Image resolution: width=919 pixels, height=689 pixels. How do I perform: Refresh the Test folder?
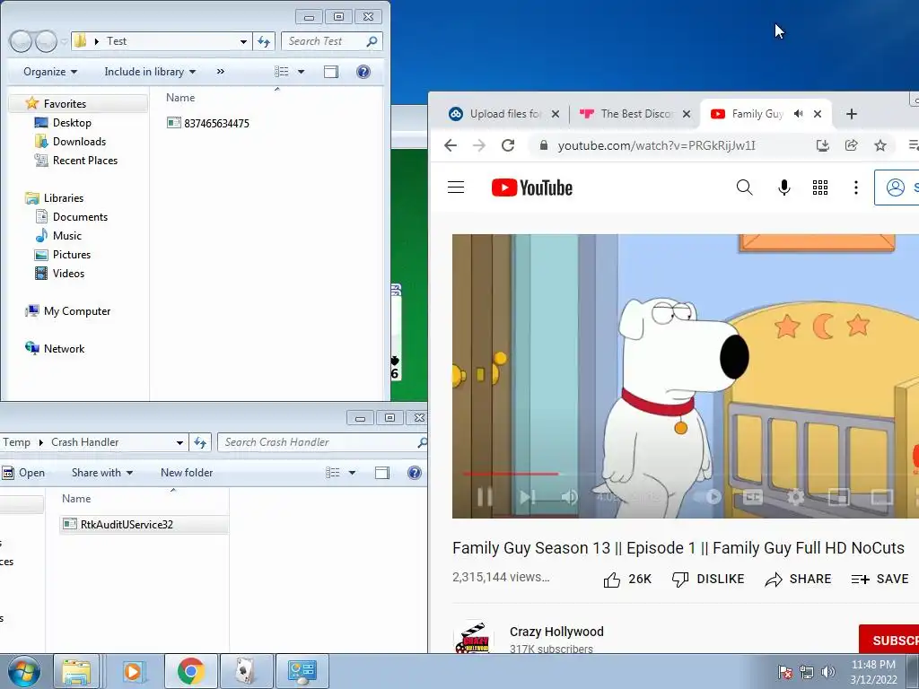264,41
